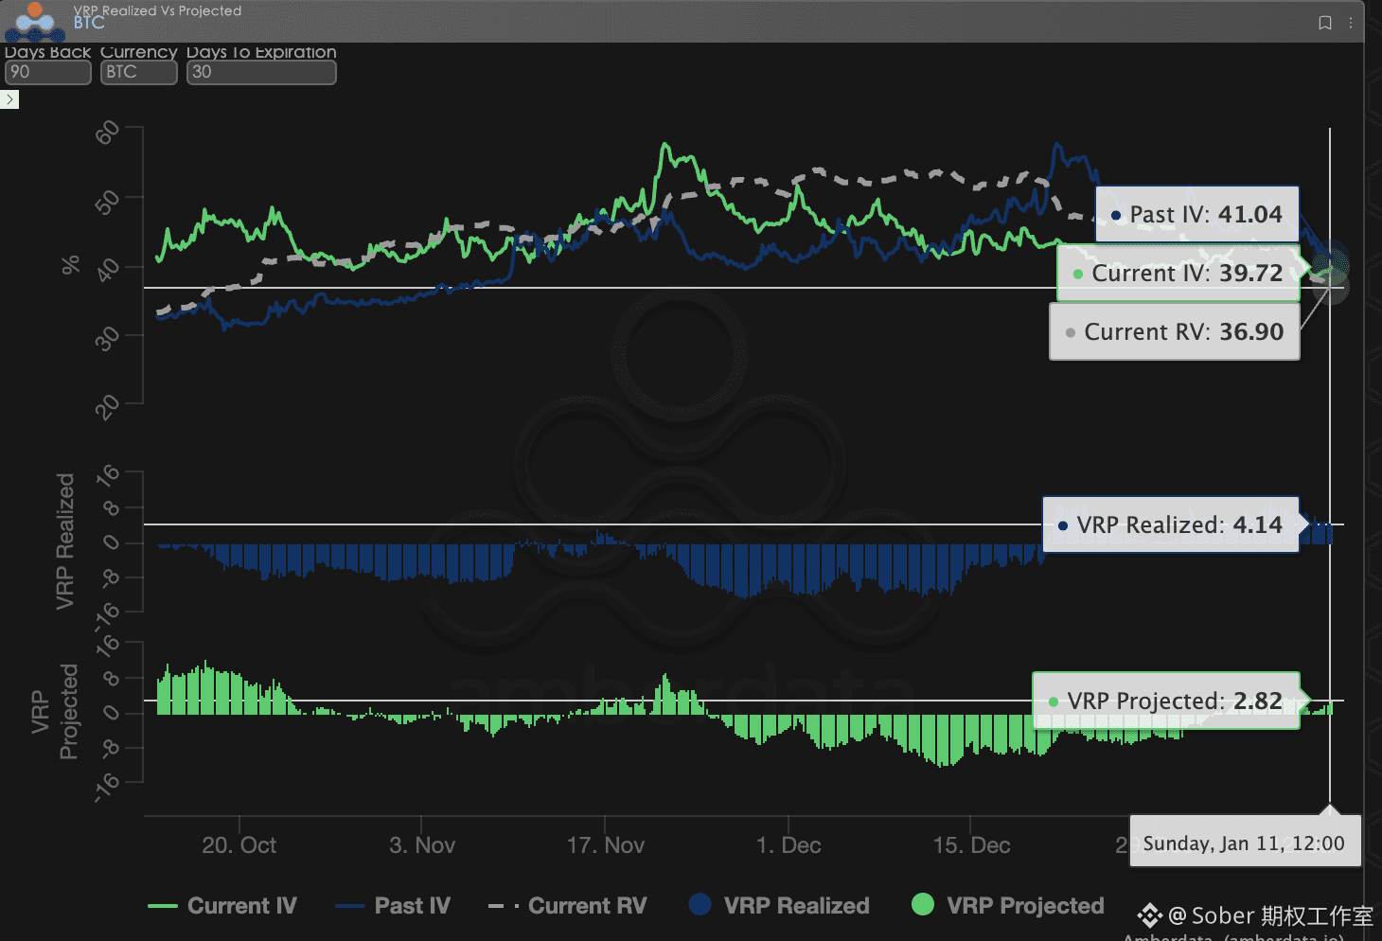This screenshot has height=941, width=1382.
Task: Click the blue VRP Realized legend circle
Action: [x=700, y=905]
